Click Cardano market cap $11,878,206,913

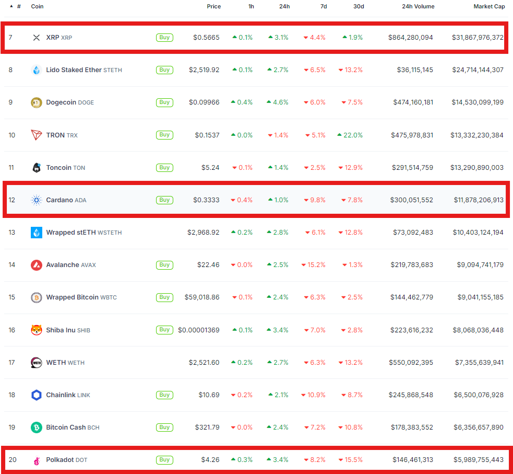click(479, 200)
